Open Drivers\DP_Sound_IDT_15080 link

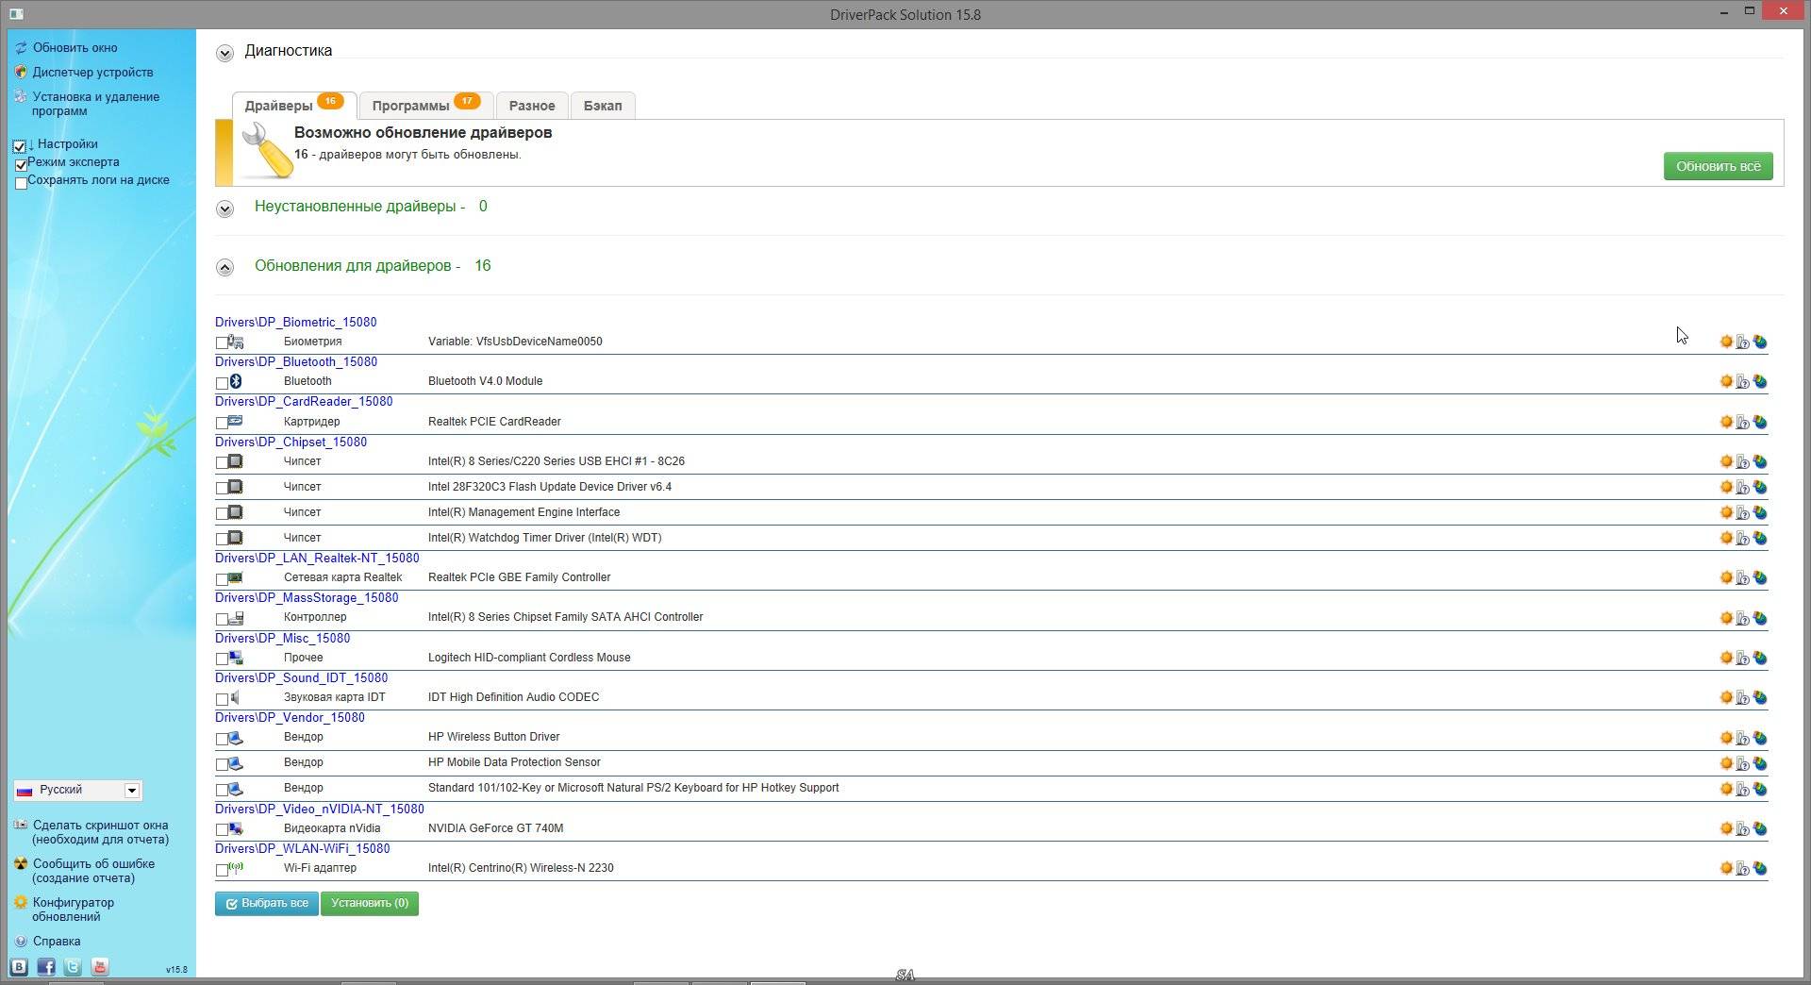tap(301, 677)
